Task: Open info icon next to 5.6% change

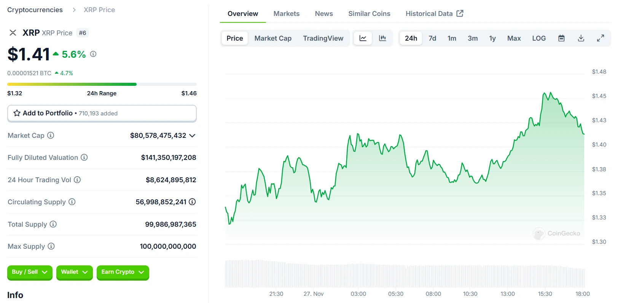Action: [93, 54]
